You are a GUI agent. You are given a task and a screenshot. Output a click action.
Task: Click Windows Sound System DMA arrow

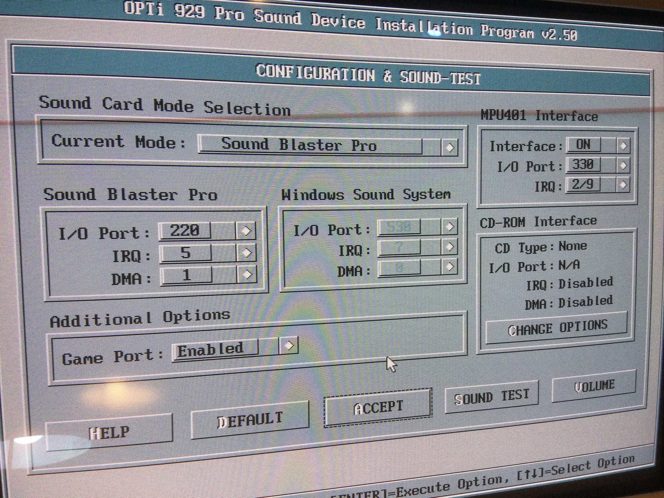(x=449, y=267)
